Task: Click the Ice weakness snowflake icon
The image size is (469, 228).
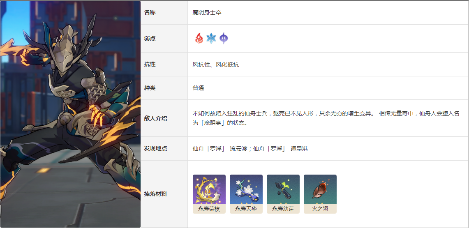Action: tap(211, 39)
